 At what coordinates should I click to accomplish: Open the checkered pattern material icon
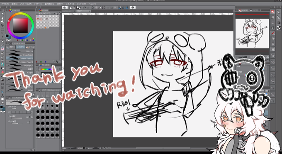279,27
